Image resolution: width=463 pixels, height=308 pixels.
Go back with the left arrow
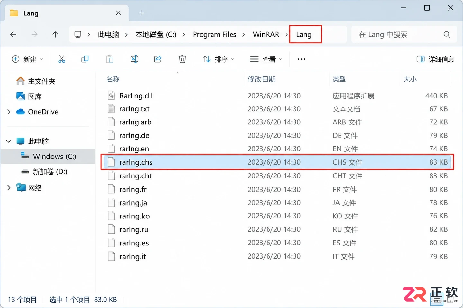point(13,34)
